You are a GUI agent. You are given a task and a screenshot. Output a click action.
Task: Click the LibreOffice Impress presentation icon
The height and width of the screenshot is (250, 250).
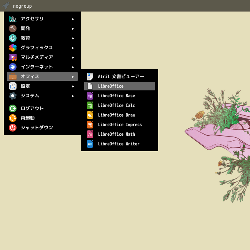coord(90,125)
